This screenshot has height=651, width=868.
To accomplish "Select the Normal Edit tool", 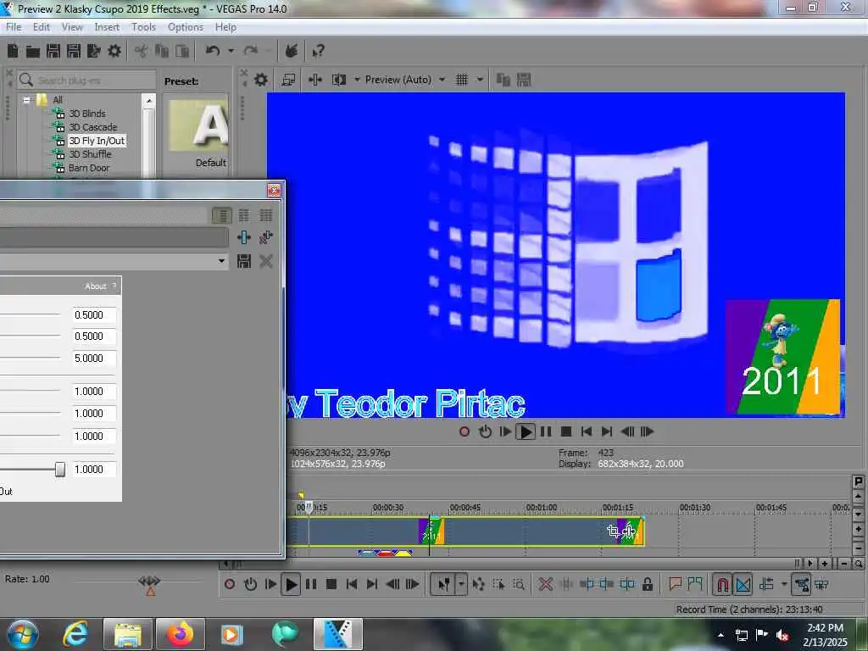I will 444,584.
